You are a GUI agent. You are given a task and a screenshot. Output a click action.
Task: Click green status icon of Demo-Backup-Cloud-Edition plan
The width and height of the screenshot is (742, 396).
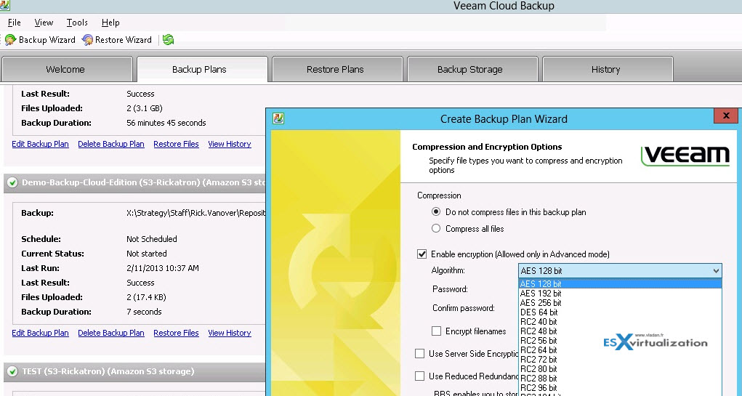(13, 182)
